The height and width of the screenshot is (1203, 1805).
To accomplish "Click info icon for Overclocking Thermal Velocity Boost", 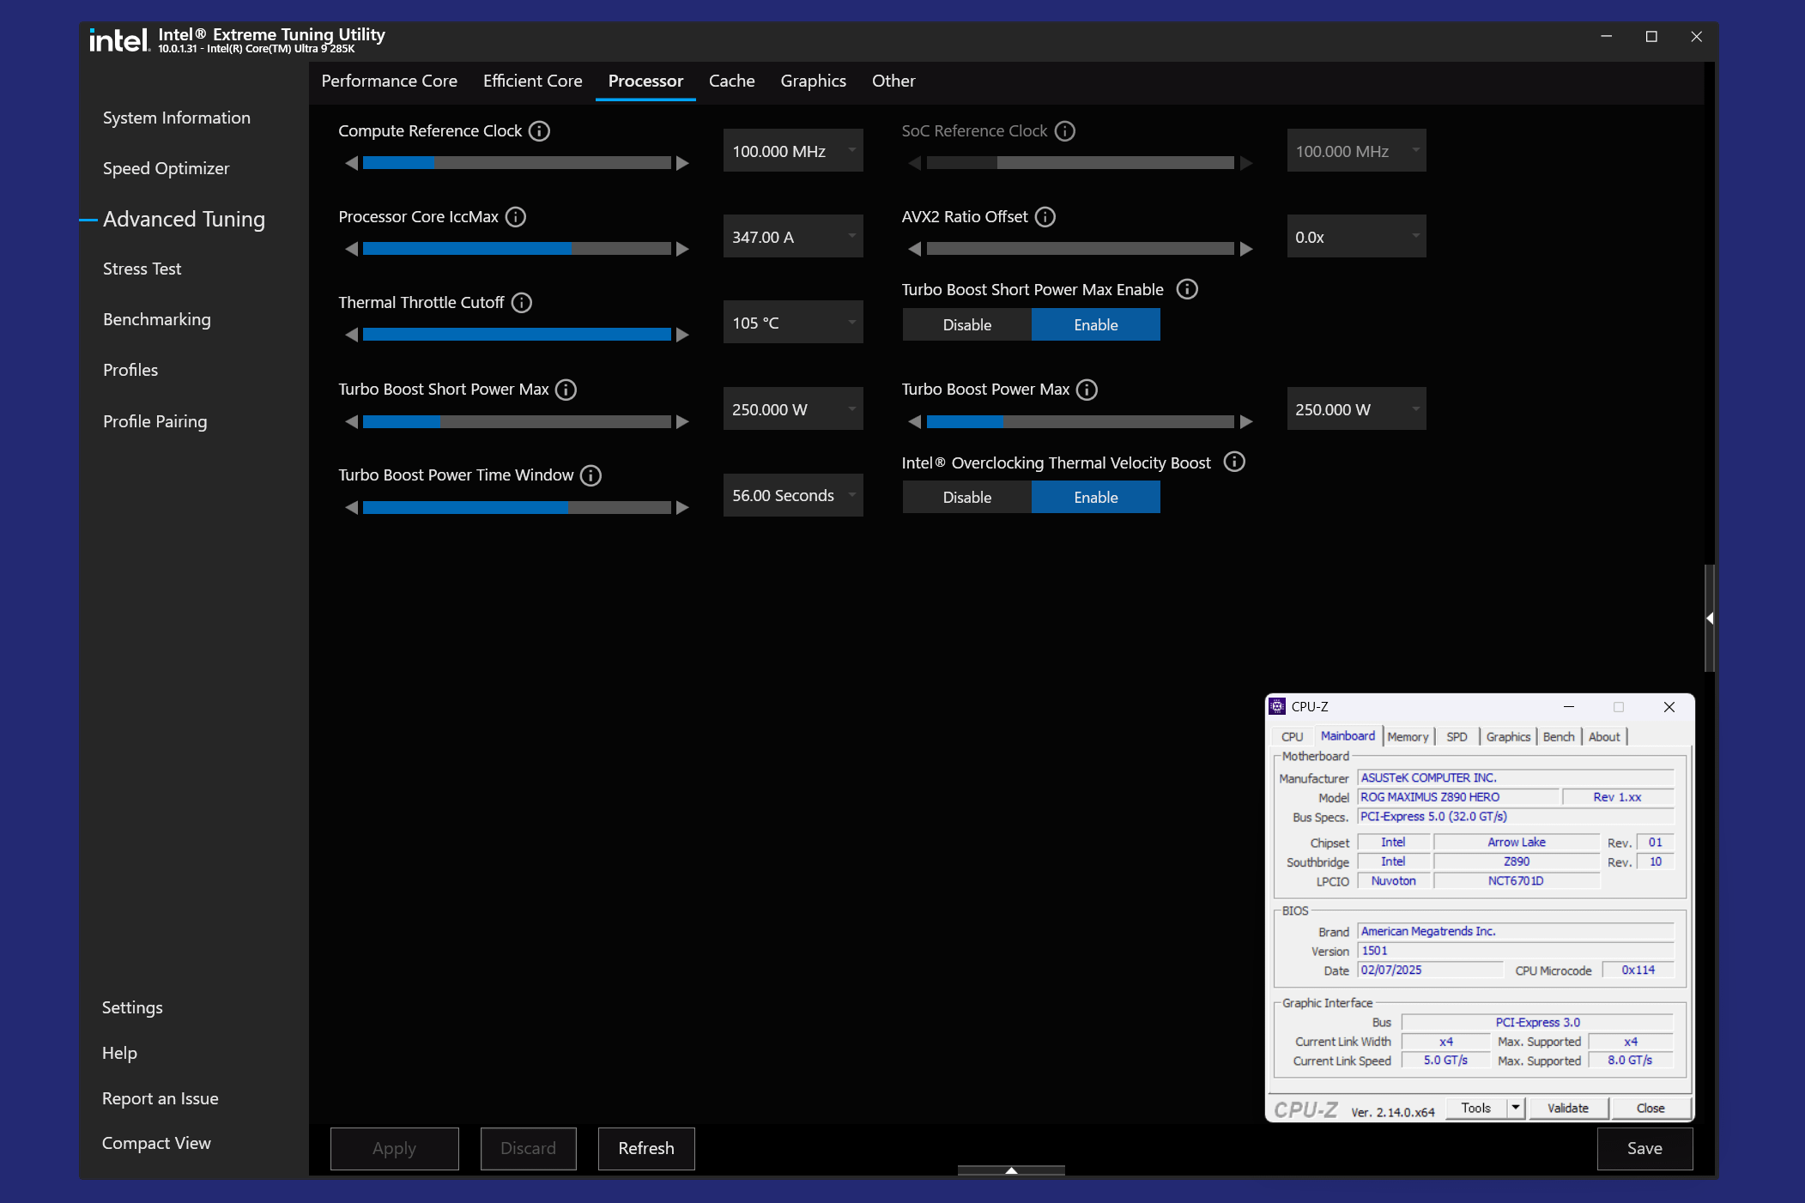I will point(1233,462).
